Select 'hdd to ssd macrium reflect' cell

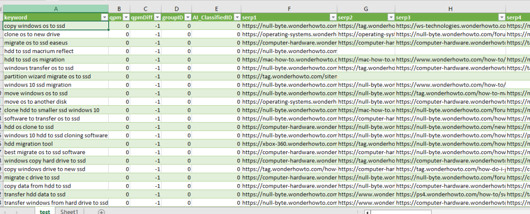[x=56, y=51]
